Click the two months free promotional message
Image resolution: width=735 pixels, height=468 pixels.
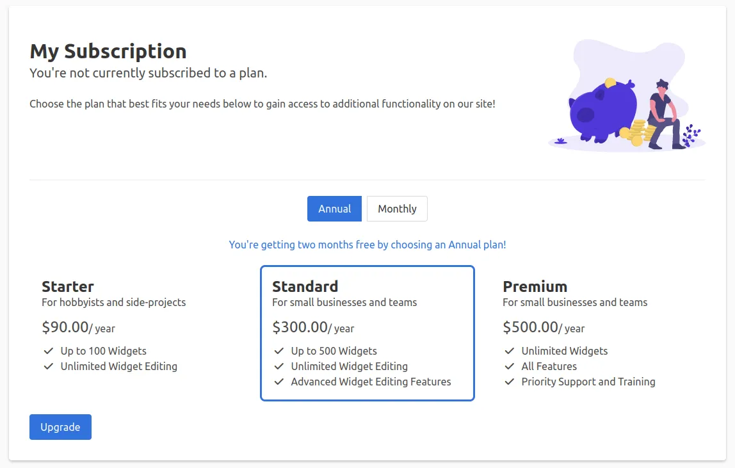pyautogui.click(x=367, y=245)
